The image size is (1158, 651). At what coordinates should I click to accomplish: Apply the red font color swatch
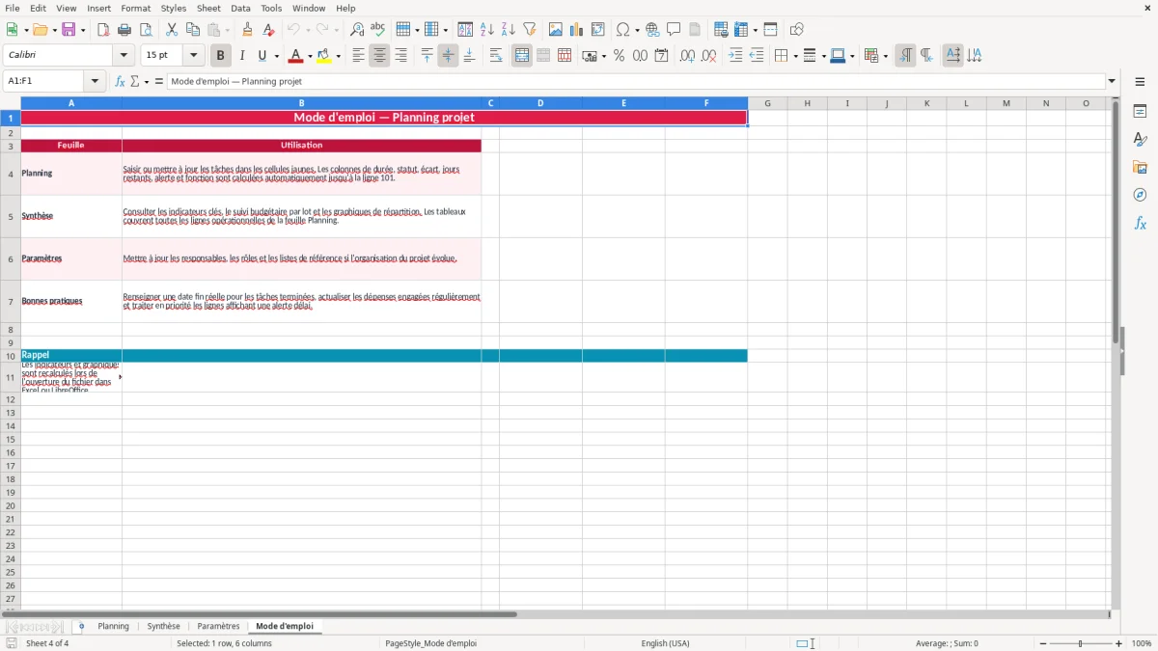295,56
